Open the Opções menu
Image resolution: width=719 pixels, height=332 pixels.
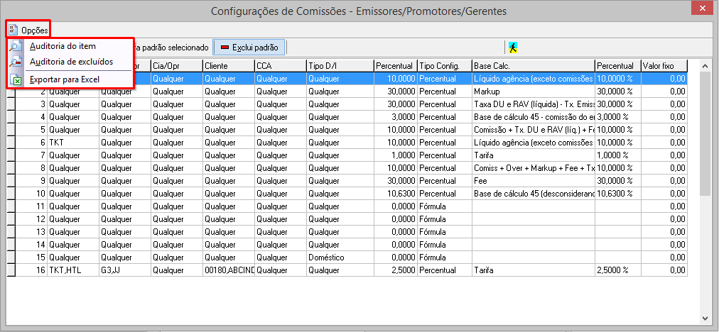28,31
